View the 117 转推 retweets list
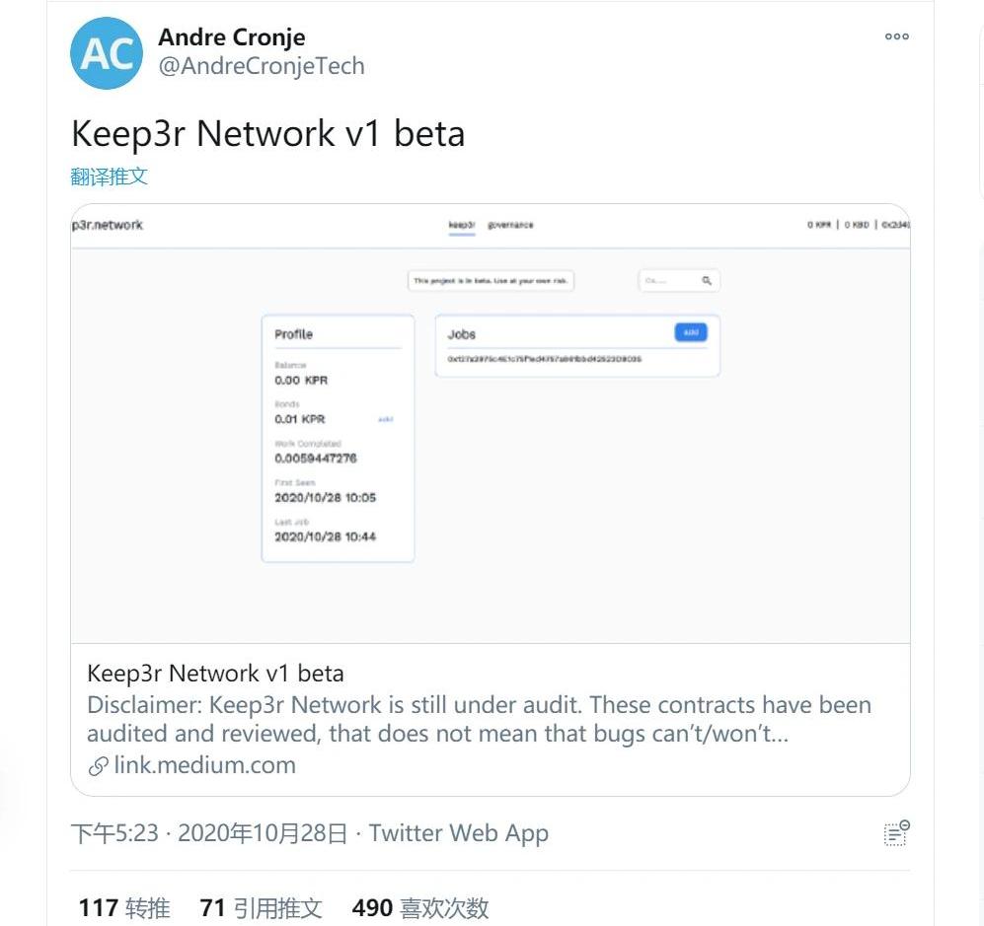Image resolution: width=984 pixels, height=926 pixels. pyautogui.click(x=124, y=907)
